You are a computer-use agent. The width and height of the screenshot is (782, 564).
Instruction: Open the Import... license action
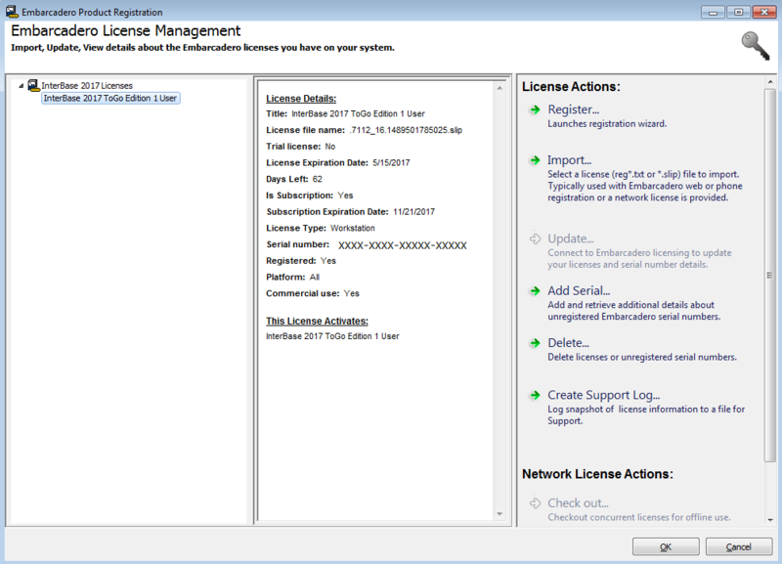point(569,159)
